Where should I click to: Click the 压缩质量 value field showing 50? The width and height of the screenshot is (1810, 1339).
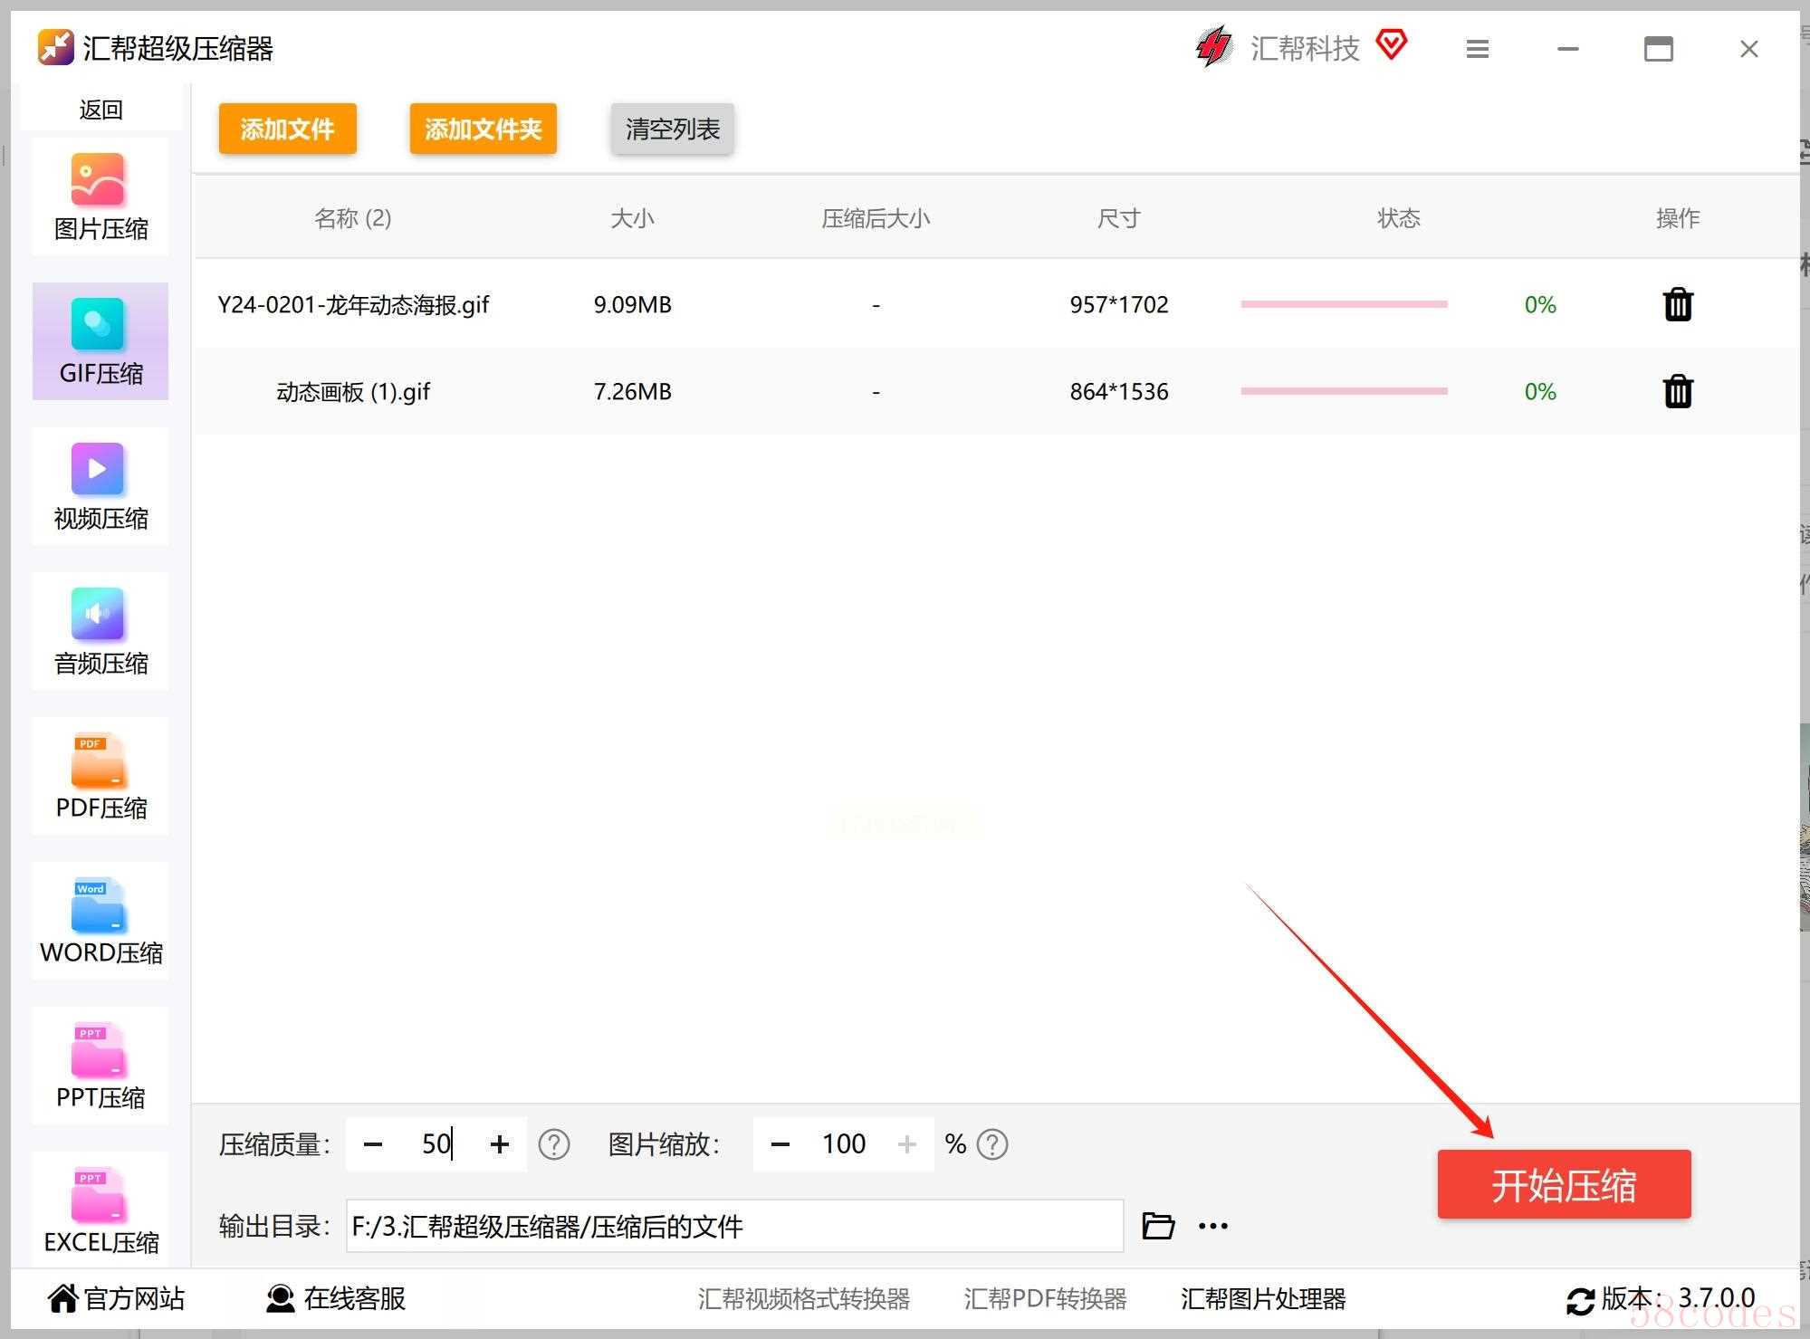coord(436,1144)
